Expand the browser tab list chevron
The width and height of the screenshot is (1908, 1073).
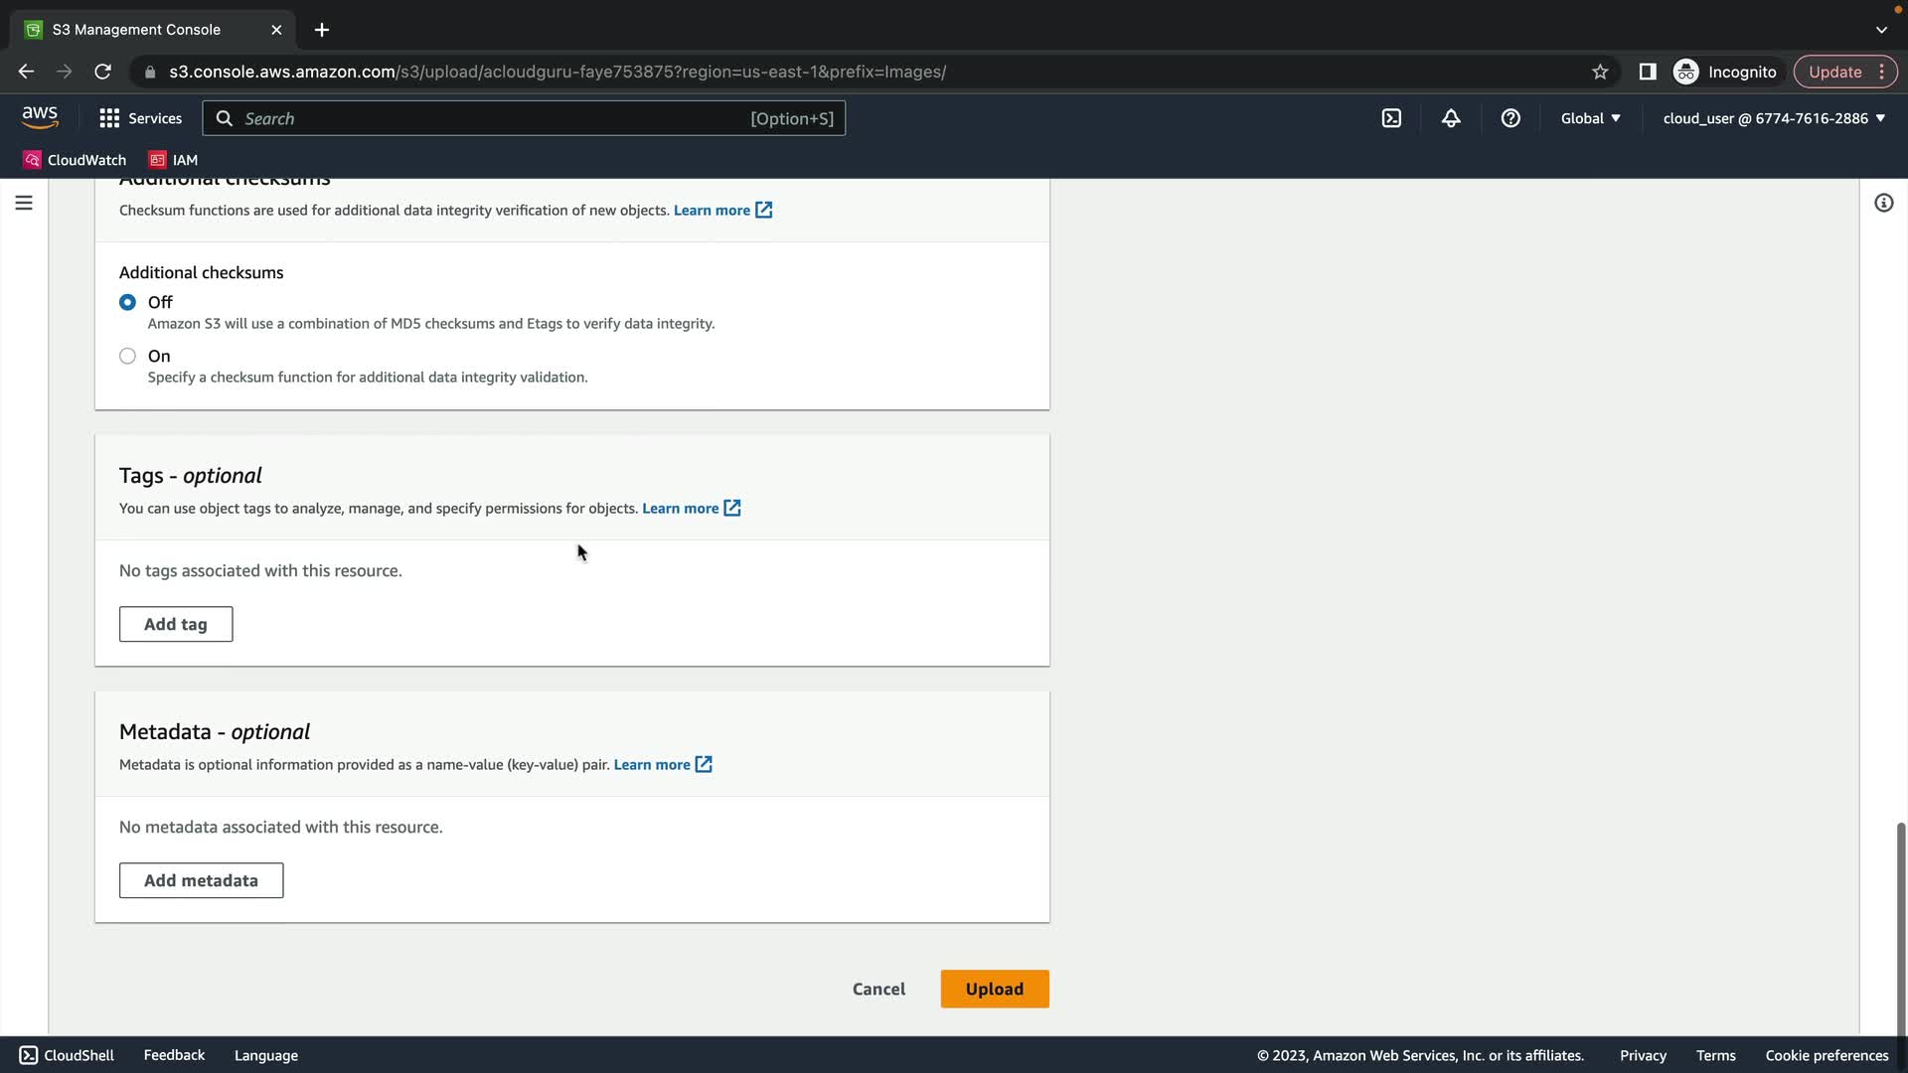tap(1881, 30)
